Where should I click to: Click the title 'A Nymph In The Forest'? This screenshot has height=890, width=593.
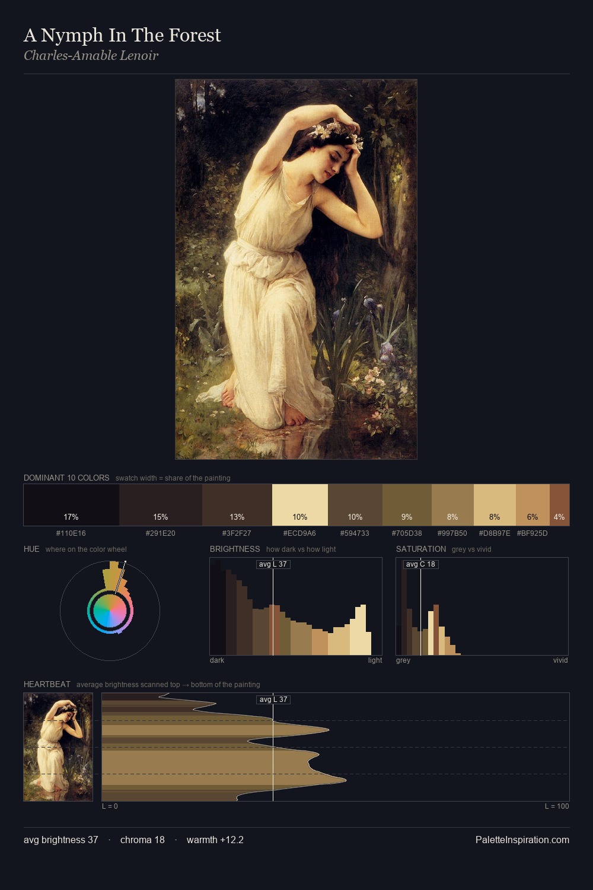(x=122, y=36)
